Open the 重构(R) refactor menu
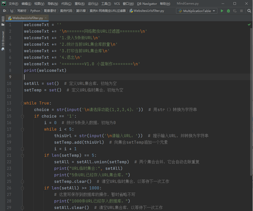 point(79,4)
